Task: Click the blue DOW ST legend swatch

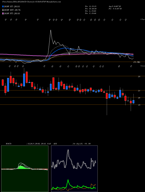Action: (x=3, y=6)
